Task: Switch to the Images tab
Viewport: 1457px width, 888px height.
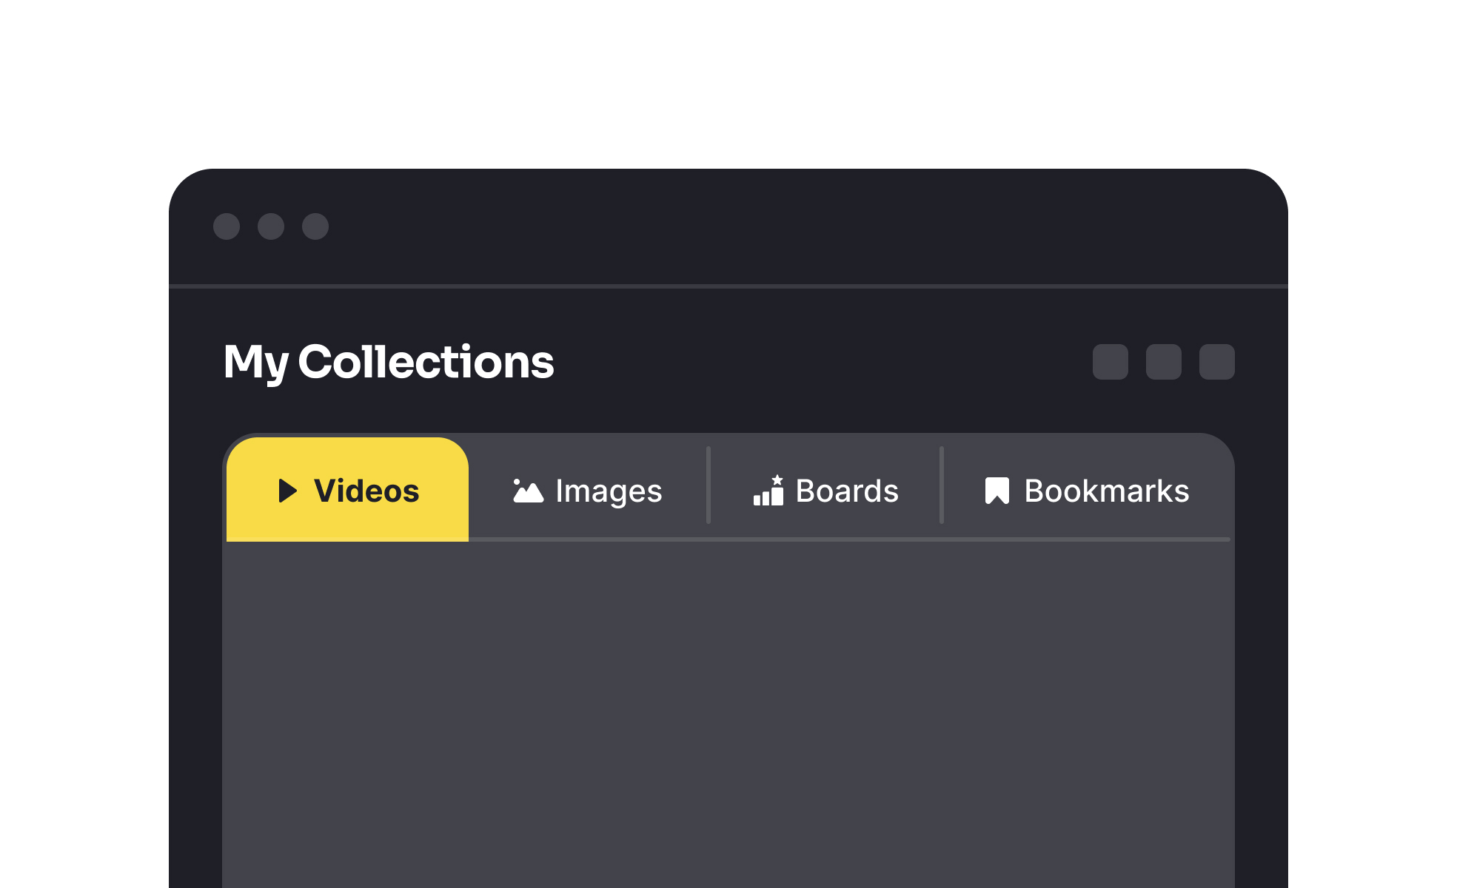Action: [x=589, y=490]
